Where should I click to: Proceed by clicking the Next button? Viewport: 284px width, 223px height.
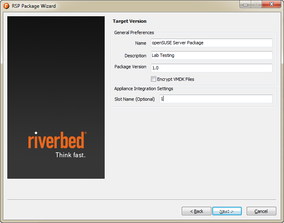pos(227,211)
